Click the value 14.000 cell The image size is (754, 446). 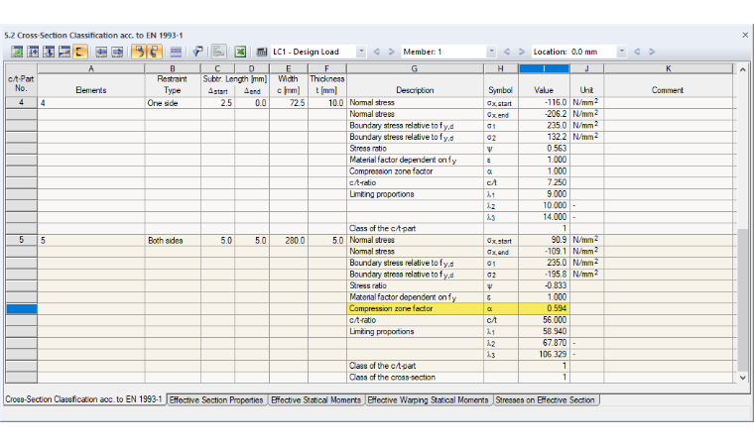pyautogui.click(x=544, y=217)
